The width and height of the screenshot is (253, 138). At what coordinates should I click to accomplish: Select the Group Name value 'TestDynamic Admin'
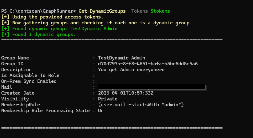point(121,58)
